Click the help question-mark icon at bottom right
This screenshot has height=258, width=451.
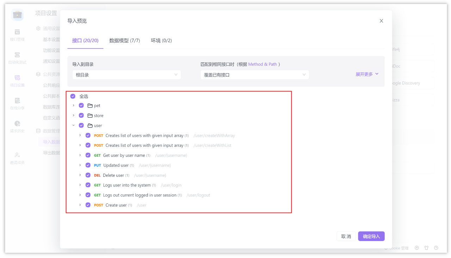(x=436, y=248)
